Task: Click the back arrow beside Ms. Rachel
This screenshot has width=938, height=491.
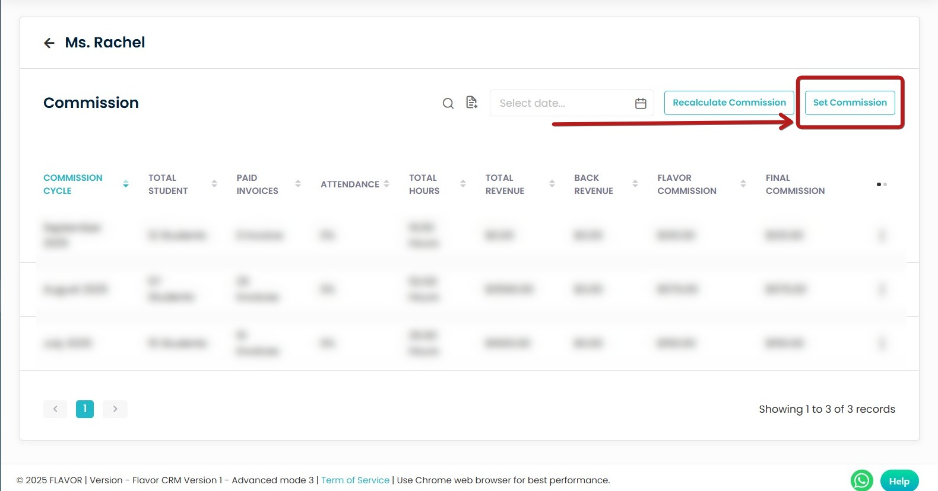Action: tap(49, 43)
